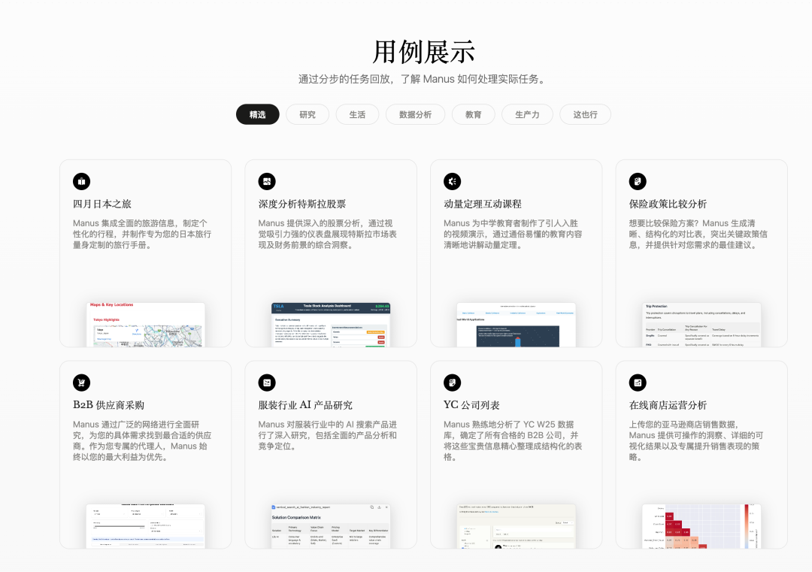812x572 pixels.
Task: Select the 教育 tab
Action: pyautogui.click(x=473, y=114)
